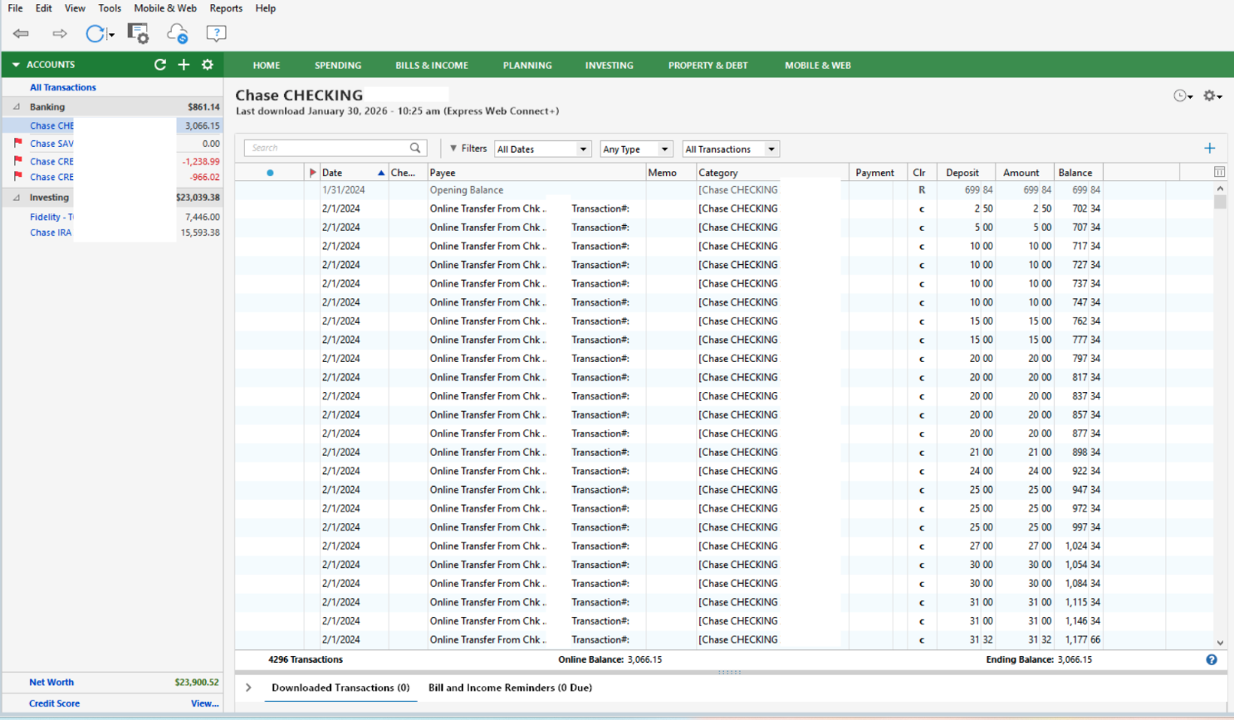Screen dimensions: 1234x720
Task: Open the Reports menu
Action: pos(226,8)
